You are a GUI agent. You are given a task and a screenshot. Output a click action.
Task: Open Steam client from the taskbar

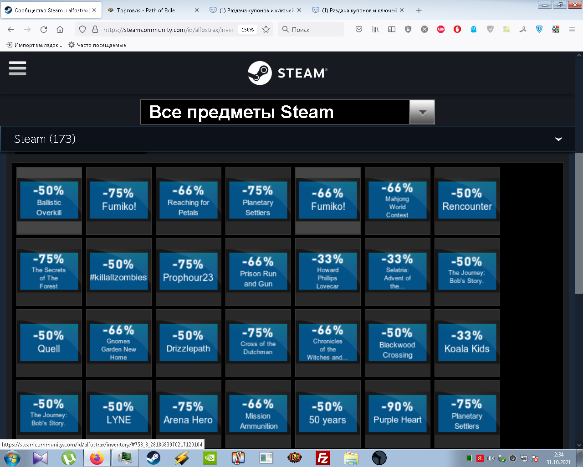pyautogui.click(x=153, y=458)
